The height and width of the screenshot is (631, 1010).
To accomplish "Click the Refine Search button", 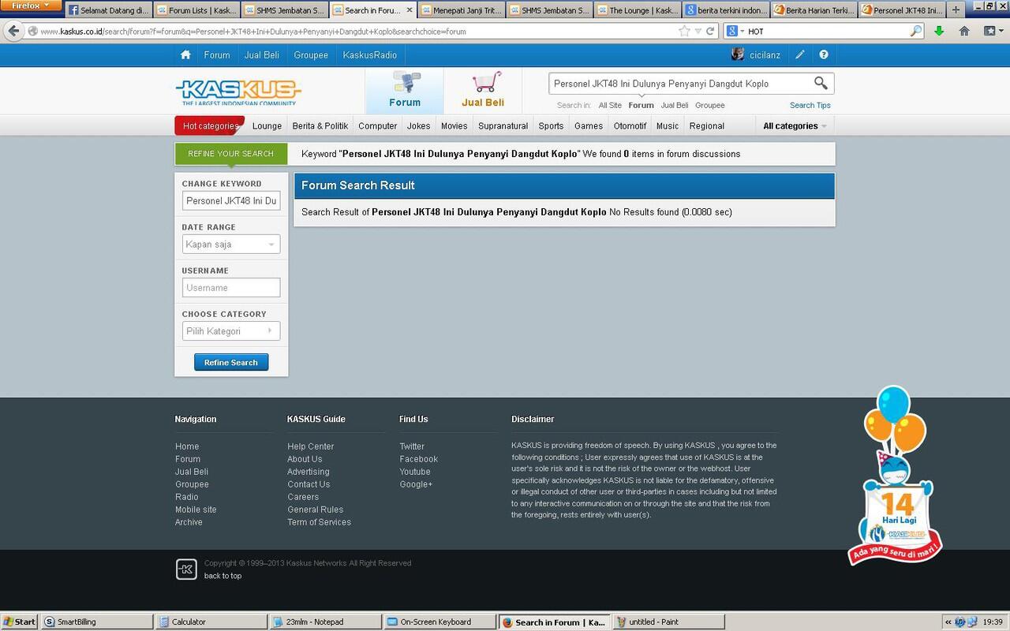I will (231, 363).
